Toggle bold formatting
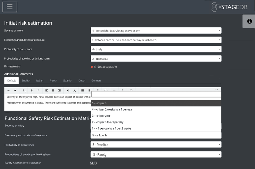Viewport: 255px width, 169px height. [x=32, y=90]
